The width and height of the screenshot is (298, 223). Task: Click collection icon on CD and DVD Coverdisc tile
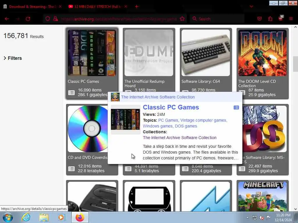pyautogui.click(x=72, y=169)
